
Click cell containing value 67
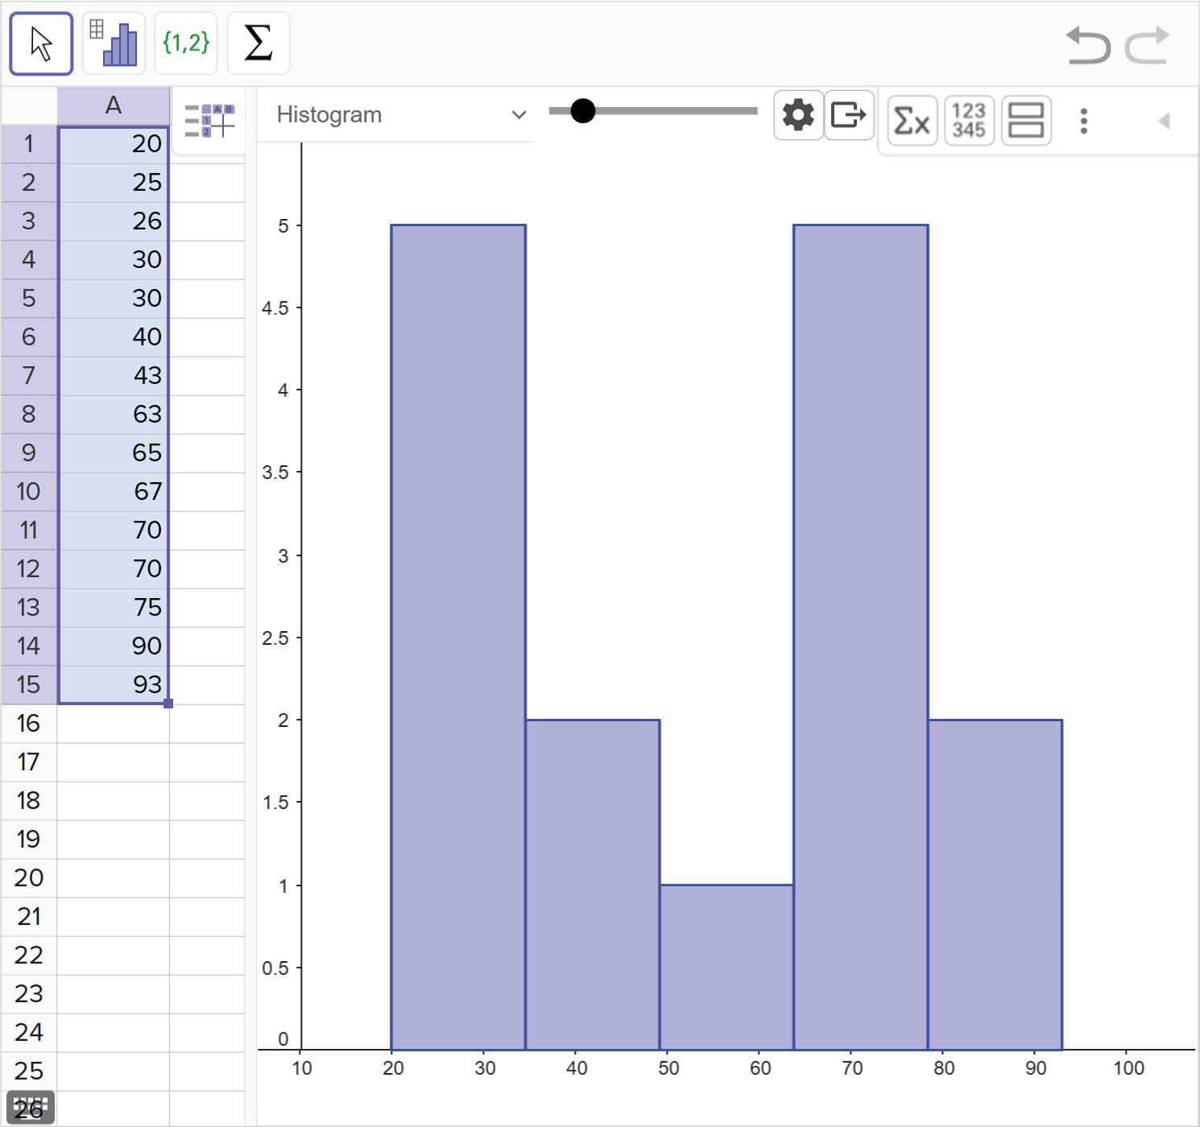pyautogui.click(x=114, y=492)
